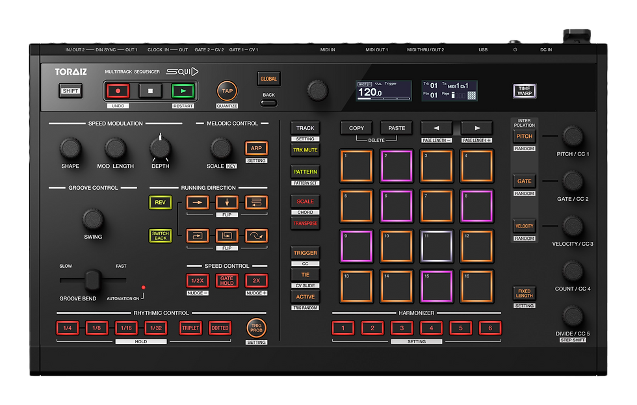Select the 1/32 rhythmic control button
637x405 pixels.
tap(156, 328)
